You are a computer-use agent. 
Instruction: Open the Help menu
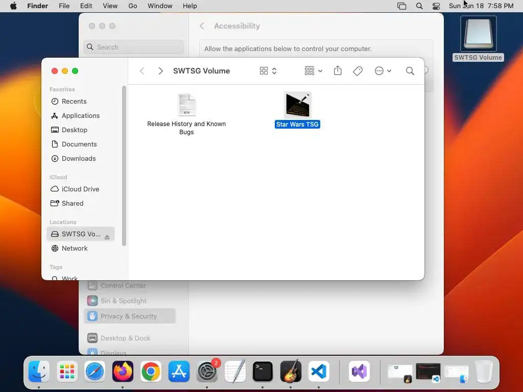point(190,6)
